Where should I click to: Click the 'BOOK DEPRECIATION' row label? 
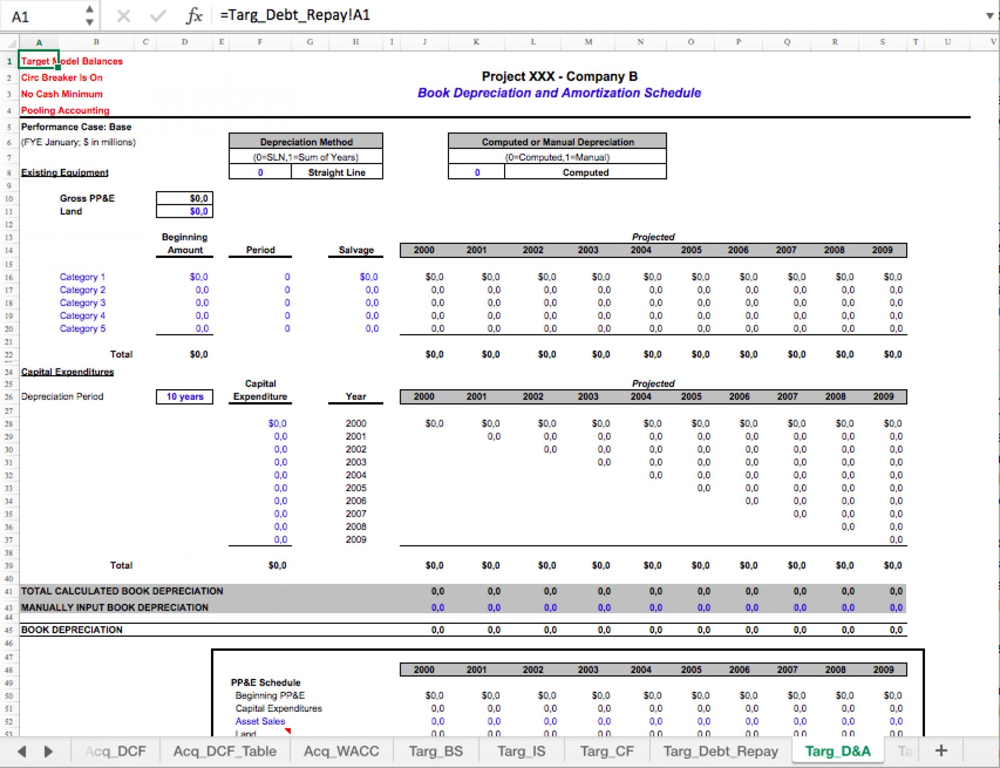(x=72, y=629)
